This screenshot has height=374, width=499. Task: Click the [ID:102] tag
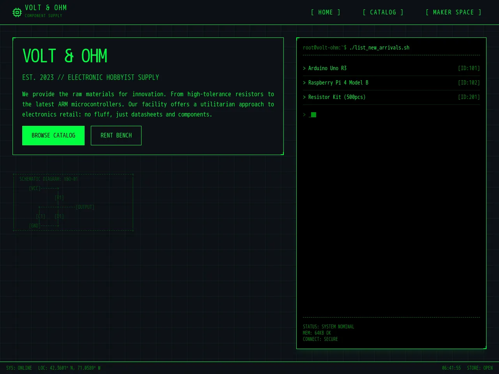(469, 83)
